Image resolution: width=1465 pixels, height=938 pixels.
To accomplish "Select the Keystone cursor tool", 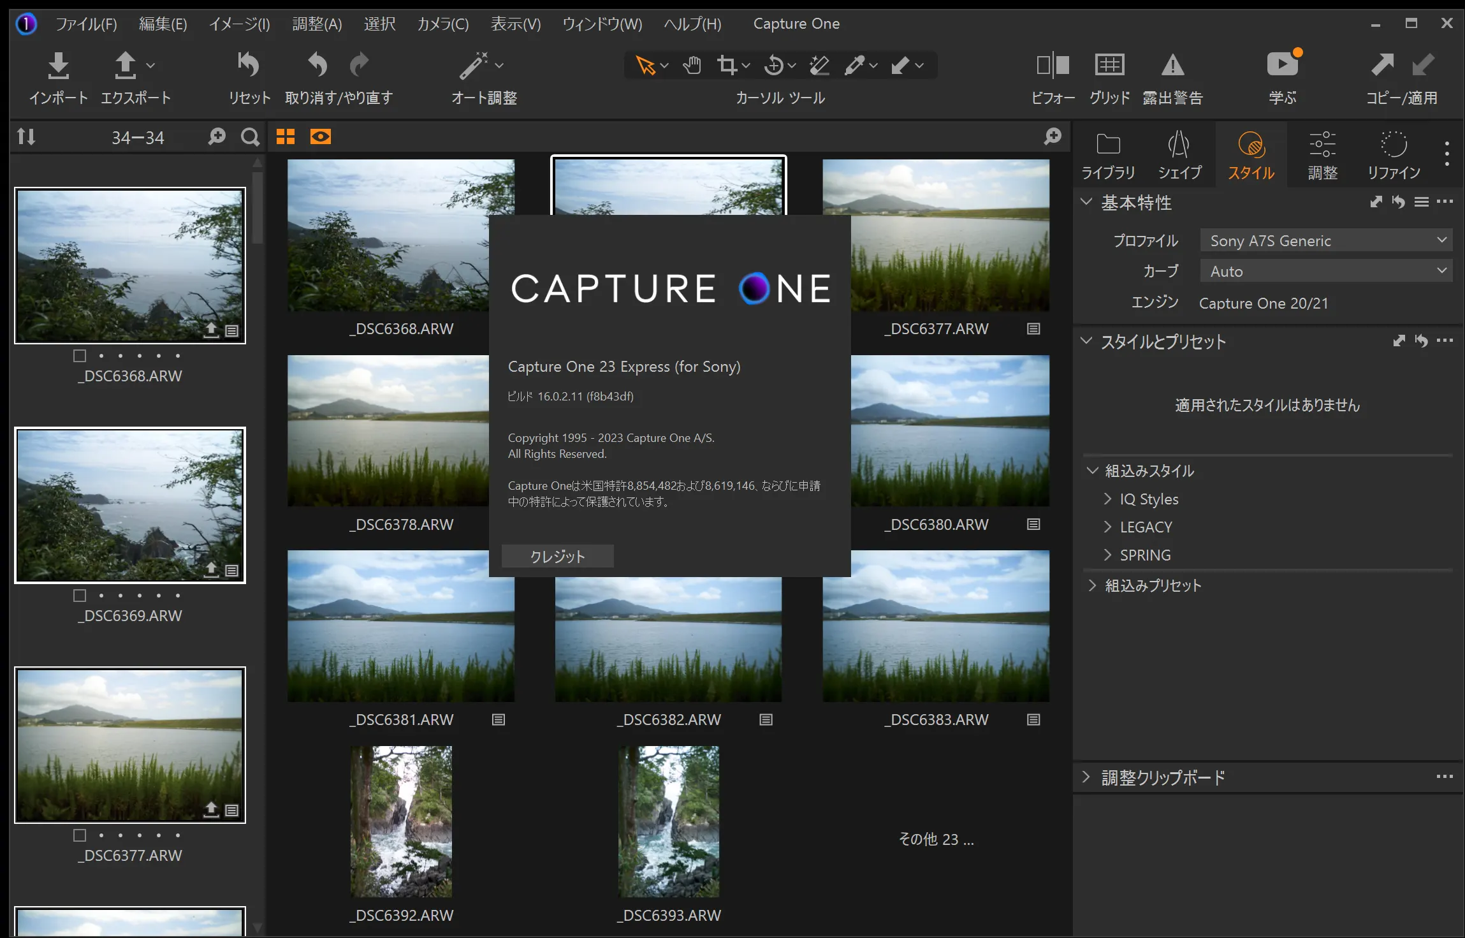I will coord(819,65).
